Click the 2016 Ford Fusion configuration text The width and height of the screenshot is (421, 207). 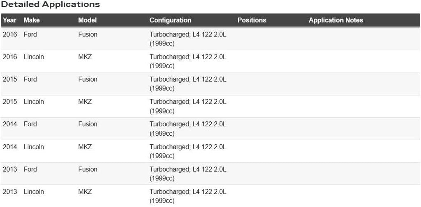[x=188, y=39]
